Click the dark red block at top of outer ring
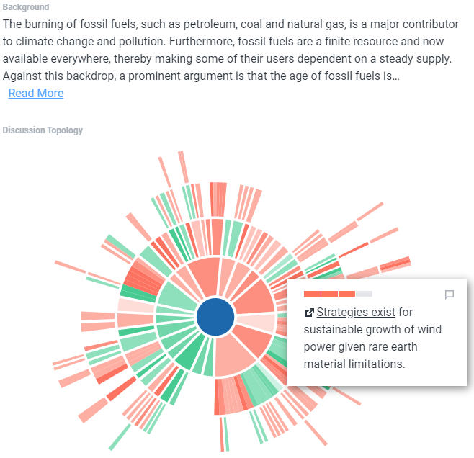This screenshot has width=474, height=458. (218, 199)
